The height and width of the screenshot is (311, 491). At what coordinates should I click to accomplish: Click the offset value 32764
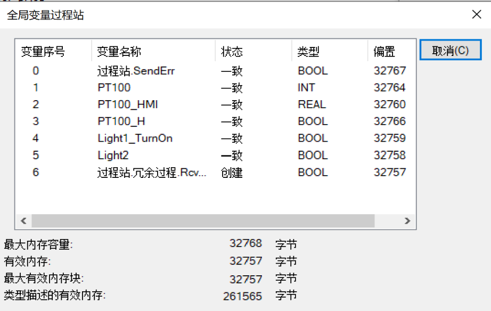point(390,87)
